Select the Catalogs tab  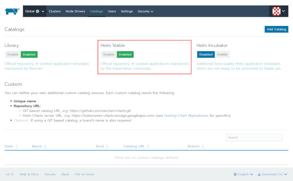pos(96,11)
